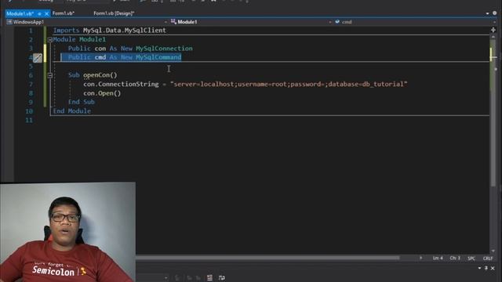Collapse the Module Module1 code block
The image size is (502, 282).
tap(50, 40)
